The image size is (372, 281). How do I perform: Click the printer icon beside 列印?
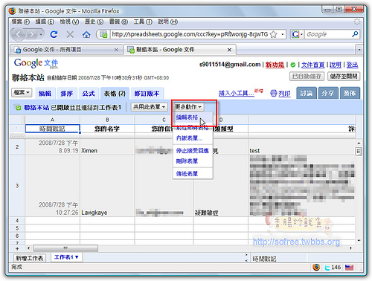tap(274, 94)
